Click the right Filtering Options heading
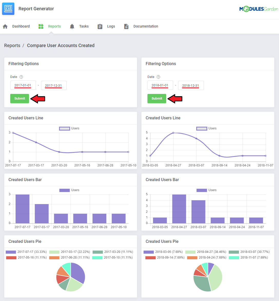The image size is (279, 301). tap(161, 64)
